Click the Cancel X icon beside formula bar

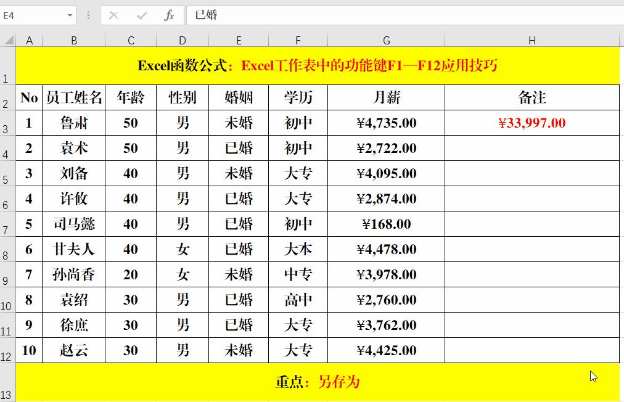pyautogui.click(x=115, y=15)
